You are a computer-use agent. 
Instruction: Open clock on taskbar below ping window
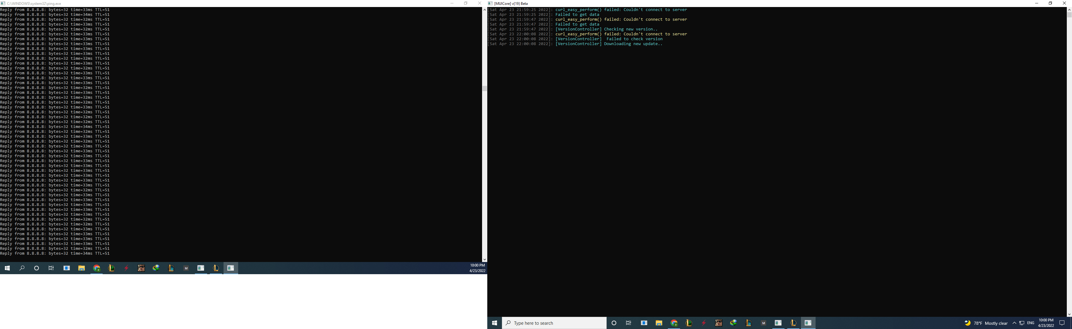[x=477, y=268]
